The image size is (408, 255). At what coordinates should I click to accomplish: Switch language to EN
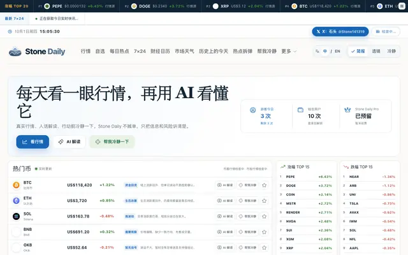pyautogui.click(x=337, y=51)
